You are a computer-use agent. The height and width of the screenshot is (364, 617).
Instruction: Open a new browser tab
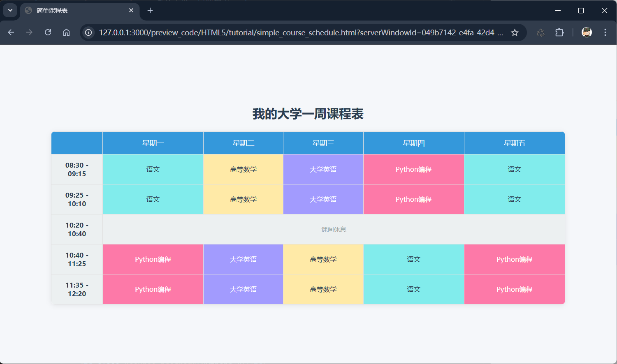click(150, 10)
